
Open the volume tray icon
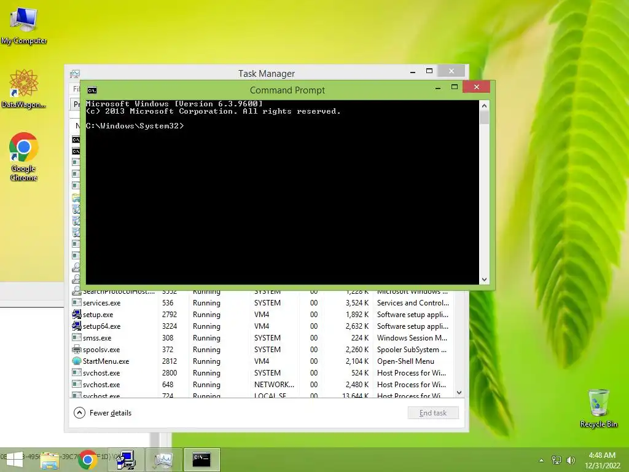[571, 460]
